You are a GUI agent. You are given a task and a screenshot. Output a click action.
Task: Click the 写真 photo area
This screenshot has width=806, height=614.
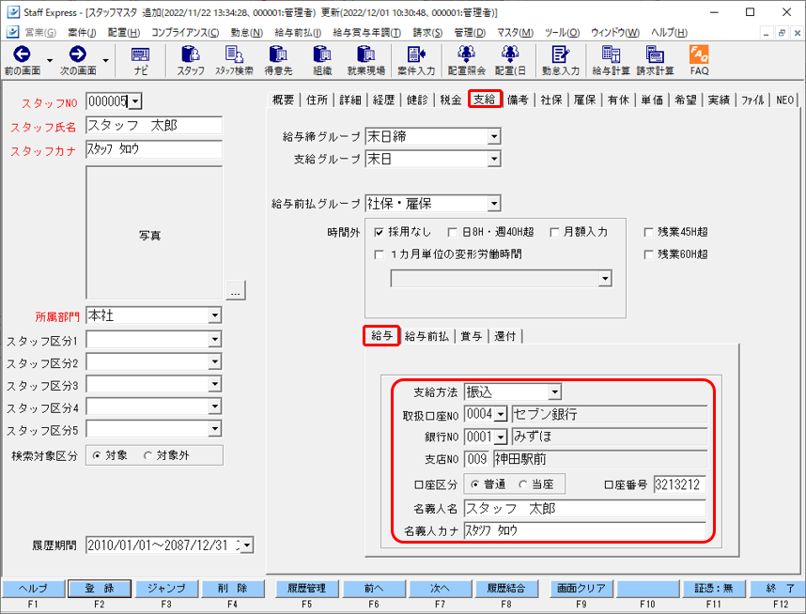154,233
